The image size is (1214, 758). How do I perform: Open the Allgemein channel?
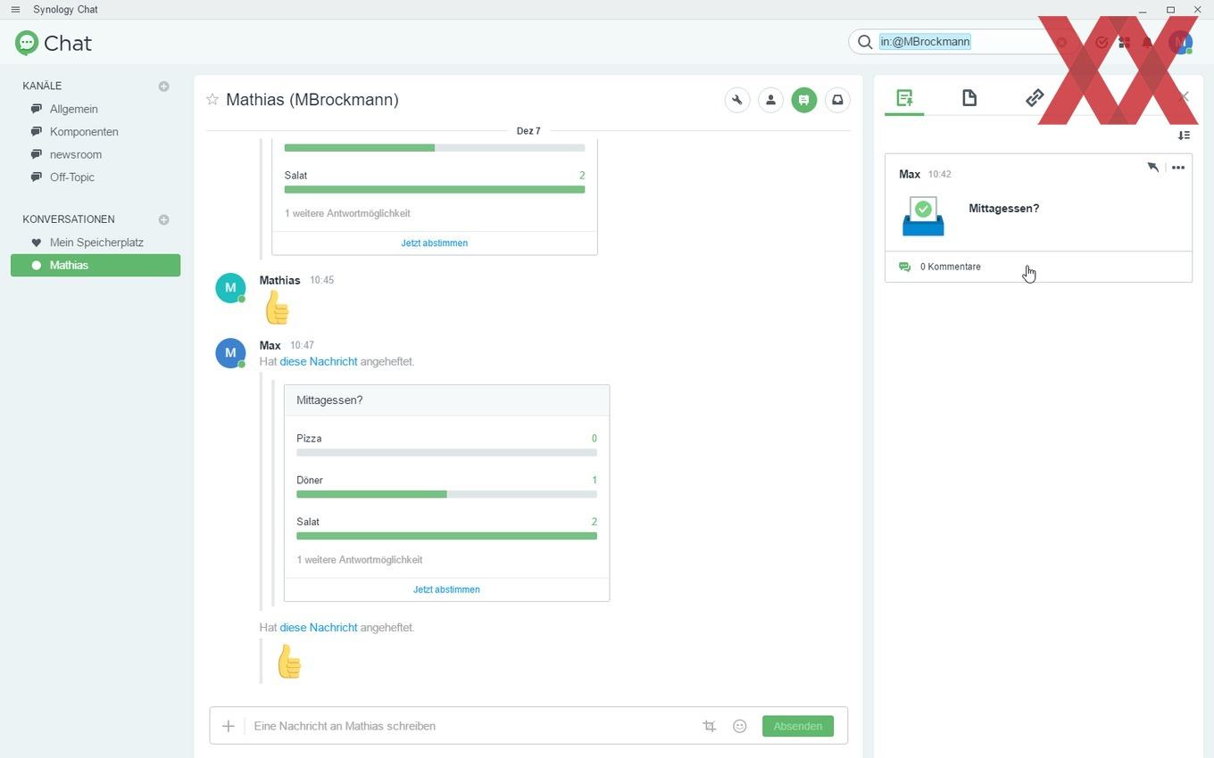[x=74, y=109]
